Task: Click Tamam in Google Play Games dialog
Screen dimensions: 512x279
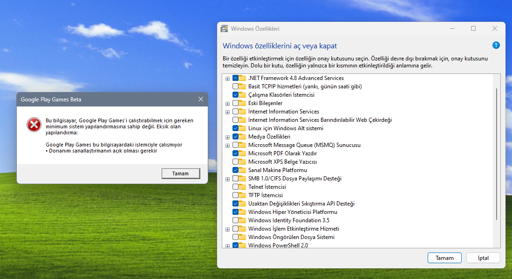Action: pyautogui.click(x=181, y=173)
